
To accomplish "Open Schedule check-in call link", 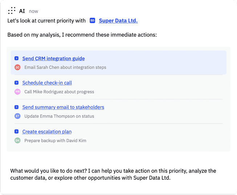I will click(47, 83).
